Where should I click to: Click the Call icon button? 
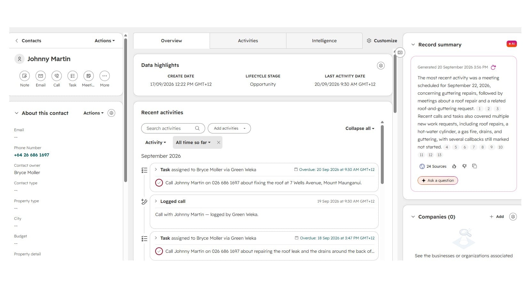coord(57,76)
